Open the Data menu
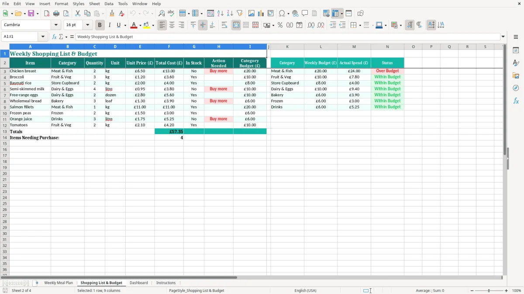The image size is (524, 294). point(109,3)
